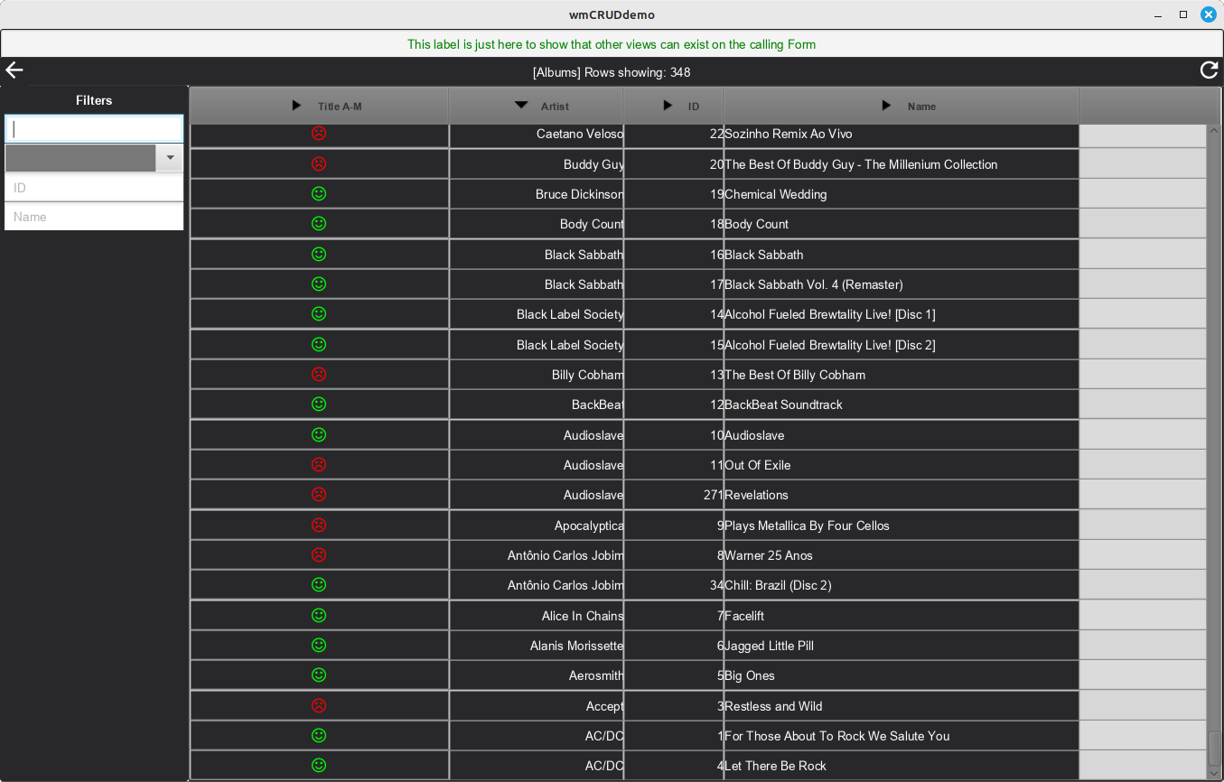The image size is (1224, 782).
Task: Click the scrollbar down arrow
Action: (x=1214, y=773)
